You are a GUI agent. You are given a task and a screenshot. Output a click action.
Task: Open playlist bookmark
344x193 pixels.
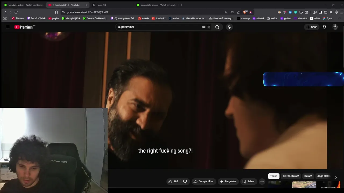54,18
